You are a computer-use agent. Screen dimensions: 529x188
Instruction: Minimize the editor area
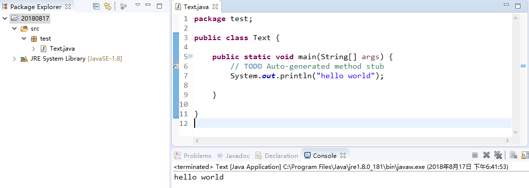tap(506, 5)
